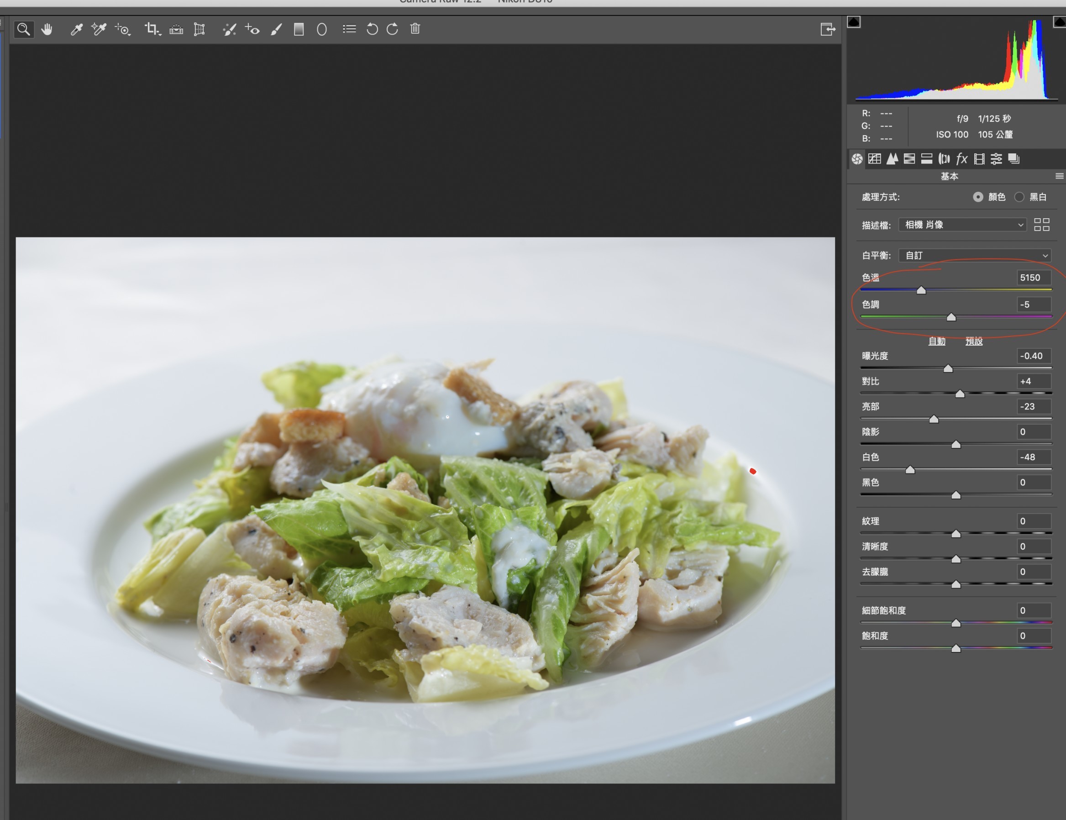Select the Graduated Filter tool
1066x820 pixels.
(x=299, y=29)
